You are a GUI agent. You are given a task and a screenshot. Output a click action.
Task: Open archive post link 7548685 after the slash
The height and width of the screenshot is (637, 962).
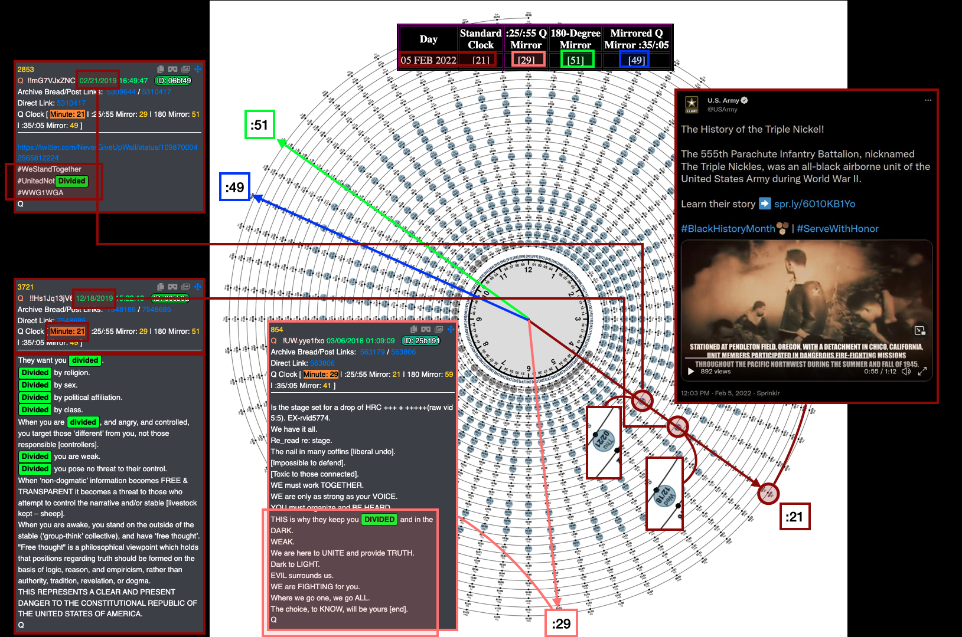pyautogui.click(x=156, y=310)
